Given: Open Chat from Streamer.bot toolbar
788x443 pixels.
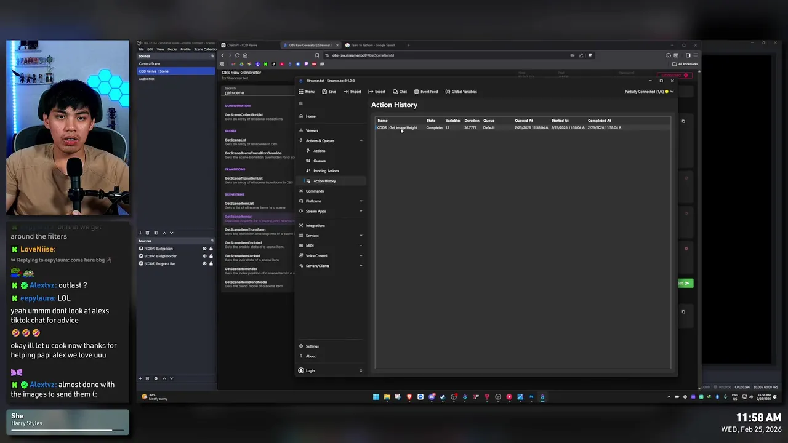Looking at the screenshot, I should click(x=400, y=92).
